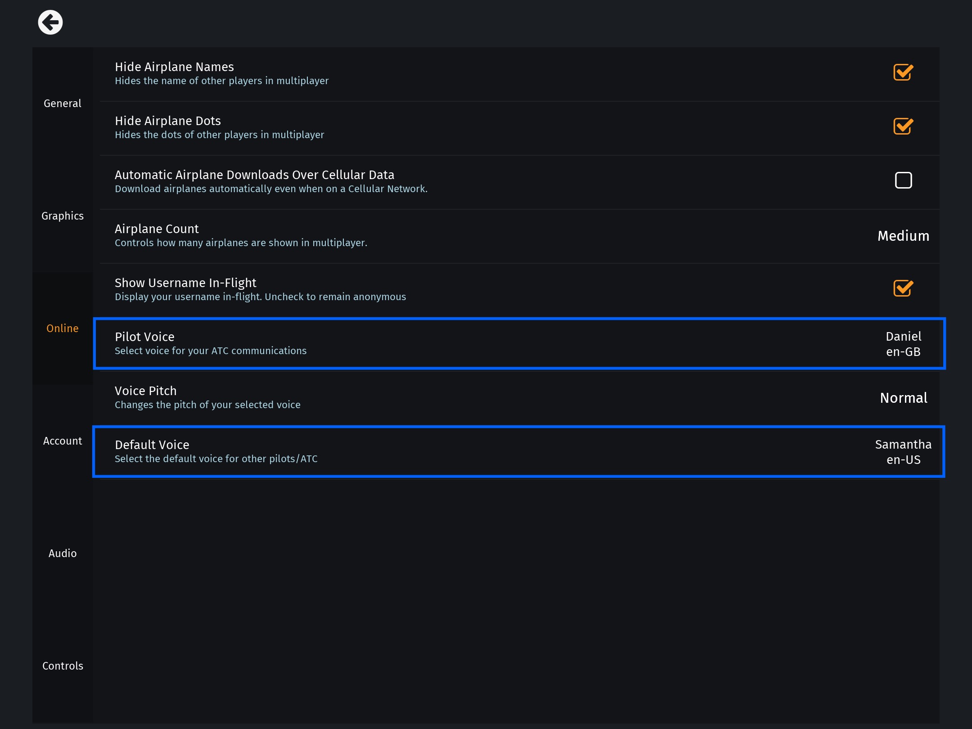Go to the Account settings tab
This screenshot has height=729, width=972.
pyautogui.click(x=63, y=441)
